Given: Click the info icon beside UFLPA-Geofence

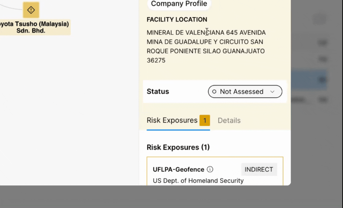Looking at the screenshot, I should 210,169.
